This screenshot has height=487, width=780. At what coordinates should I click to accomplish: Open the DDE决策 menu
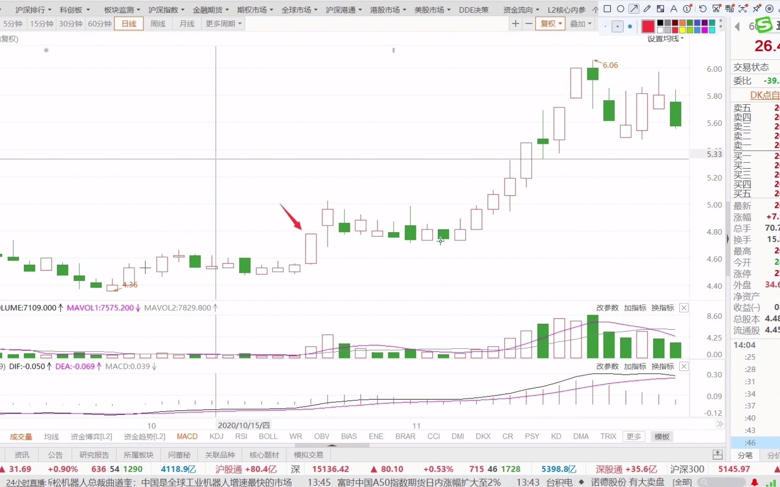tap(474, 9)
